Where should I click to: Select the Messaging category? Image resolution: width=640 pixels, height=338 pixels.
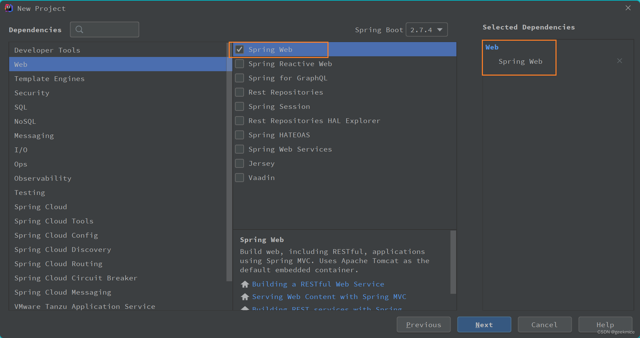point(118,136)
